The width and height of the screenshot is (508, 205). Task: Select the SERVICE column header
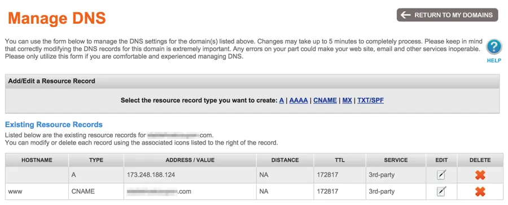[396, 160]
